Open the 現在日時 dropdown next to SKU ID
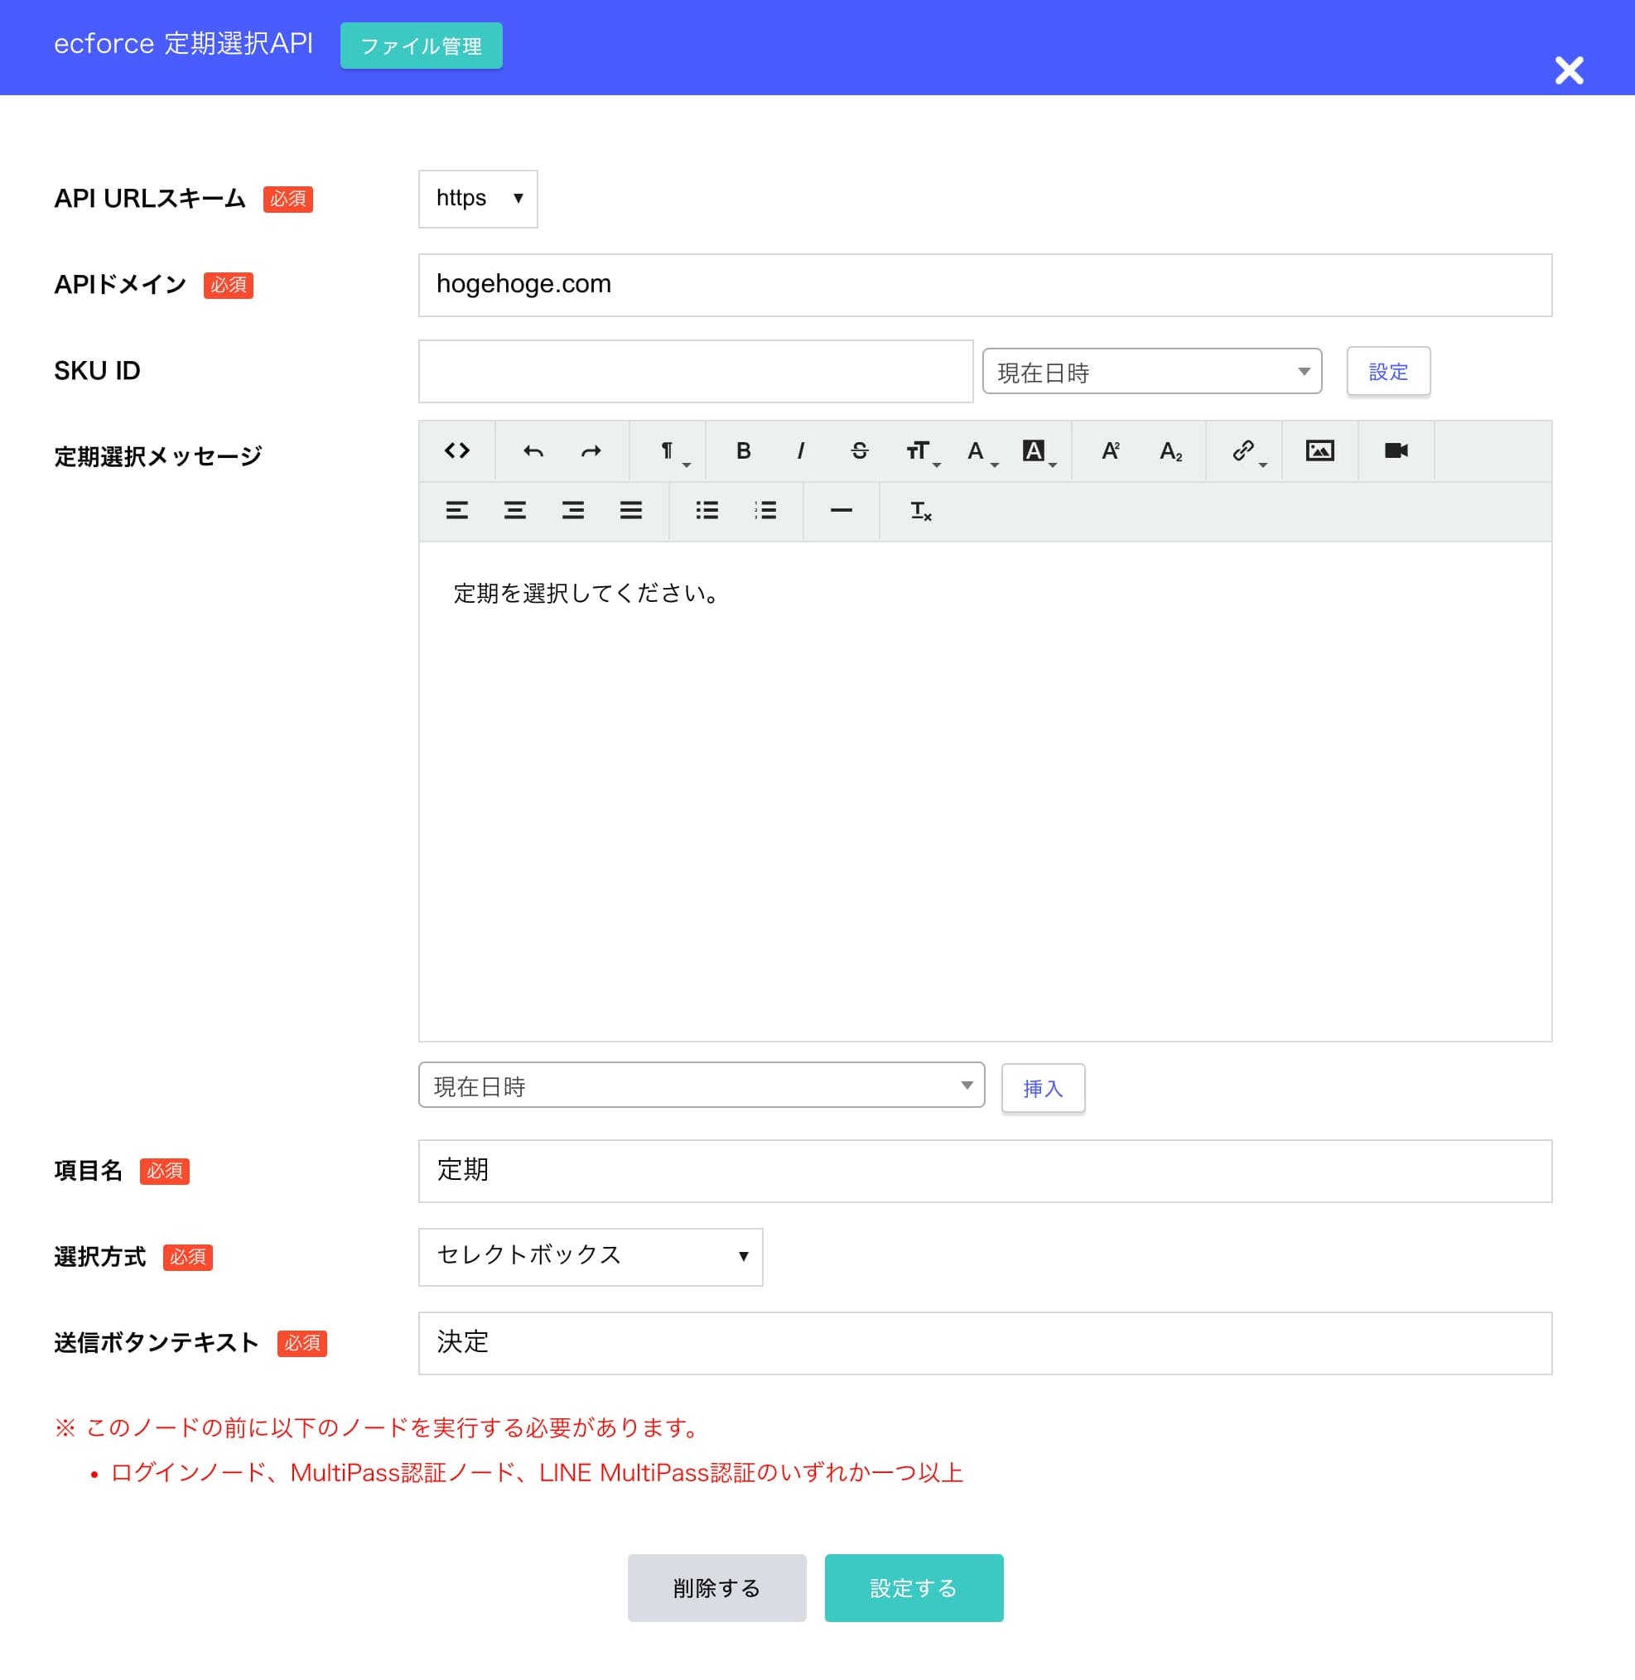The image size is (1635, 1680). tap(1151, 371)
